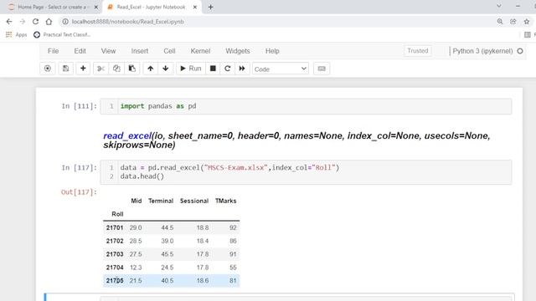
Task: Click row index 21702
Action: pyautogui.click(x=115, y=241)
